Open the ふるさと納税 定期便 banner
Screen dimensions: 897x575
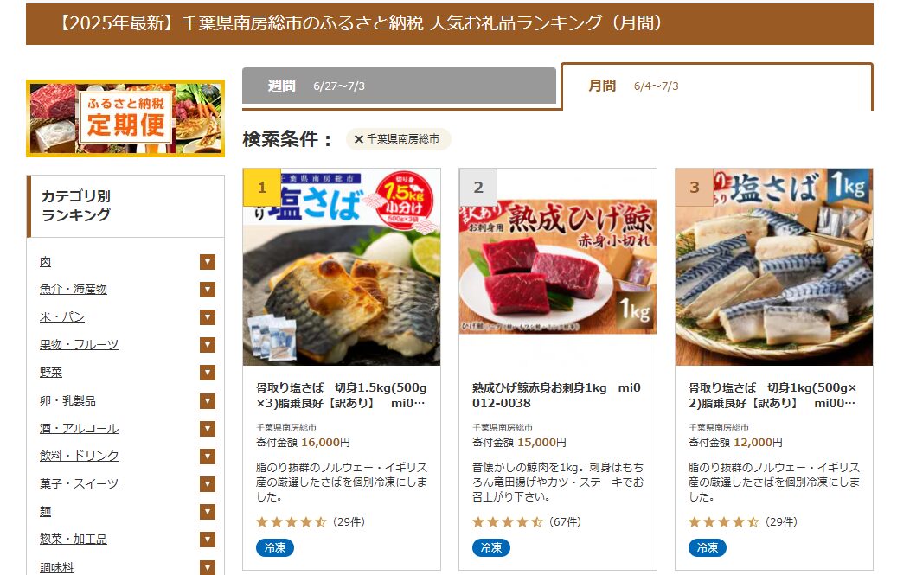pos(125,118)
